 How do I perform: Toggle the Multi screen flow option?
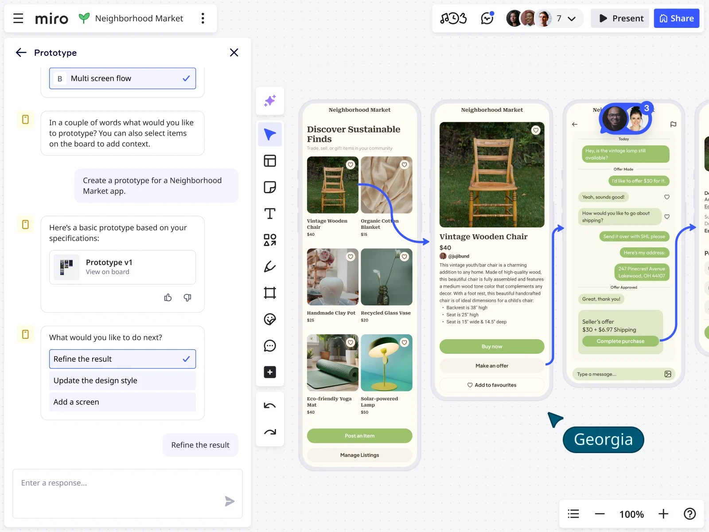122,78
